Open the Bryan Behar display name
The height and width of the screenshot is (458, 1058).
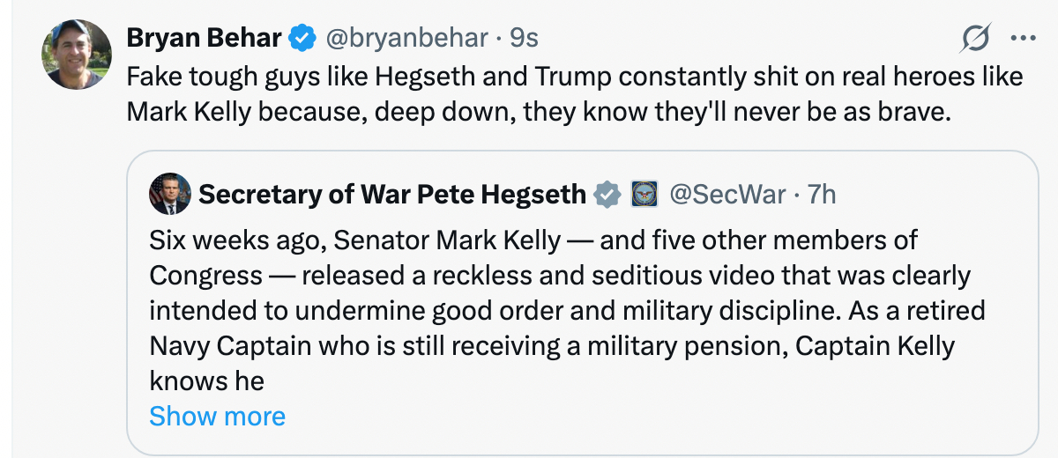coord(204,38)
